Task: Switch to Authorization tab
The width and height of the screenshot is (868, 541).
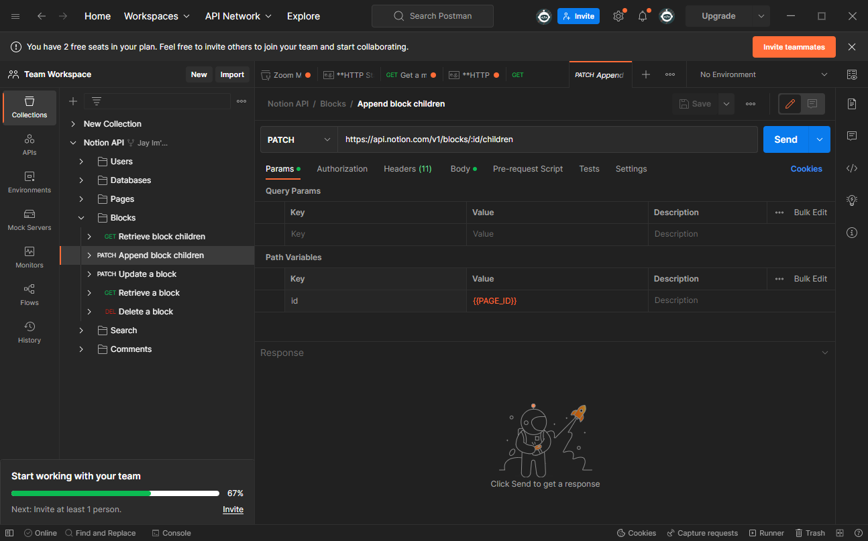Action: click(x=342, y=169)
